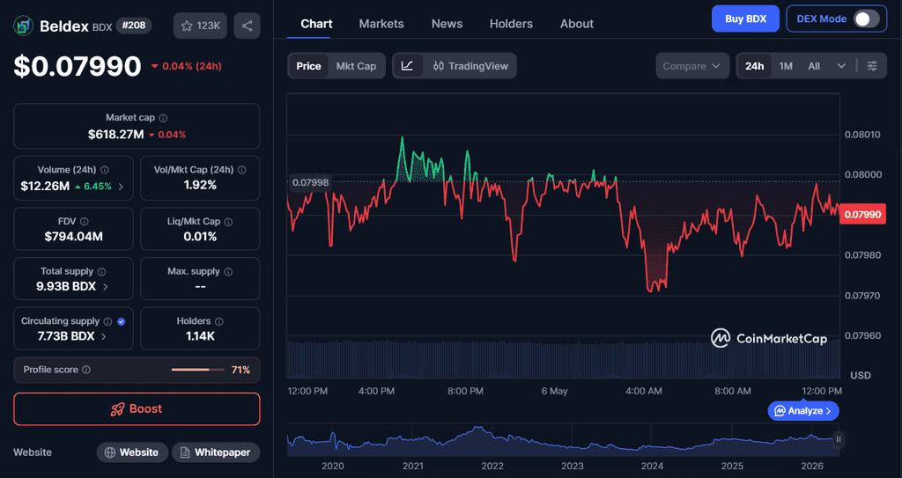Click the $794.04M FDV value
Image resolution: width=902 pixels, height=478 pixels.
[x=74, y=237]
